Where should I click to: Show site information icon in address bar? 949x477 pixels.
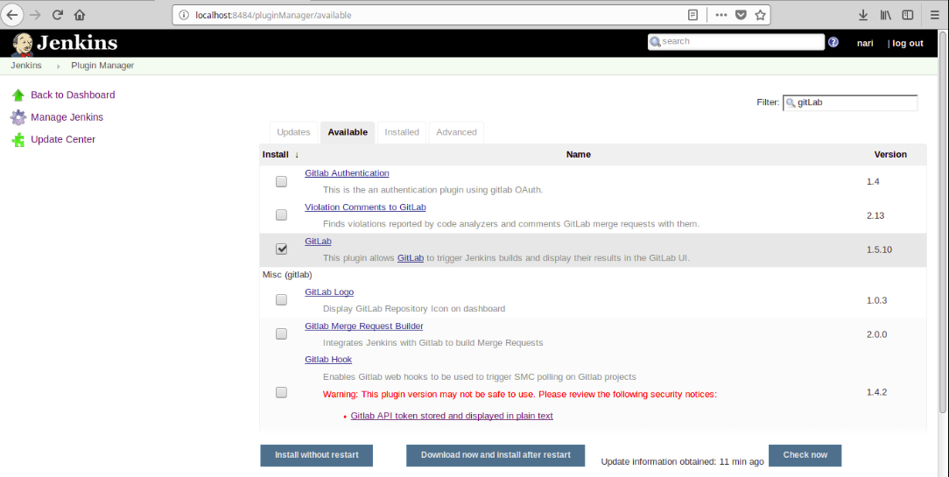(x=184, y=15)
